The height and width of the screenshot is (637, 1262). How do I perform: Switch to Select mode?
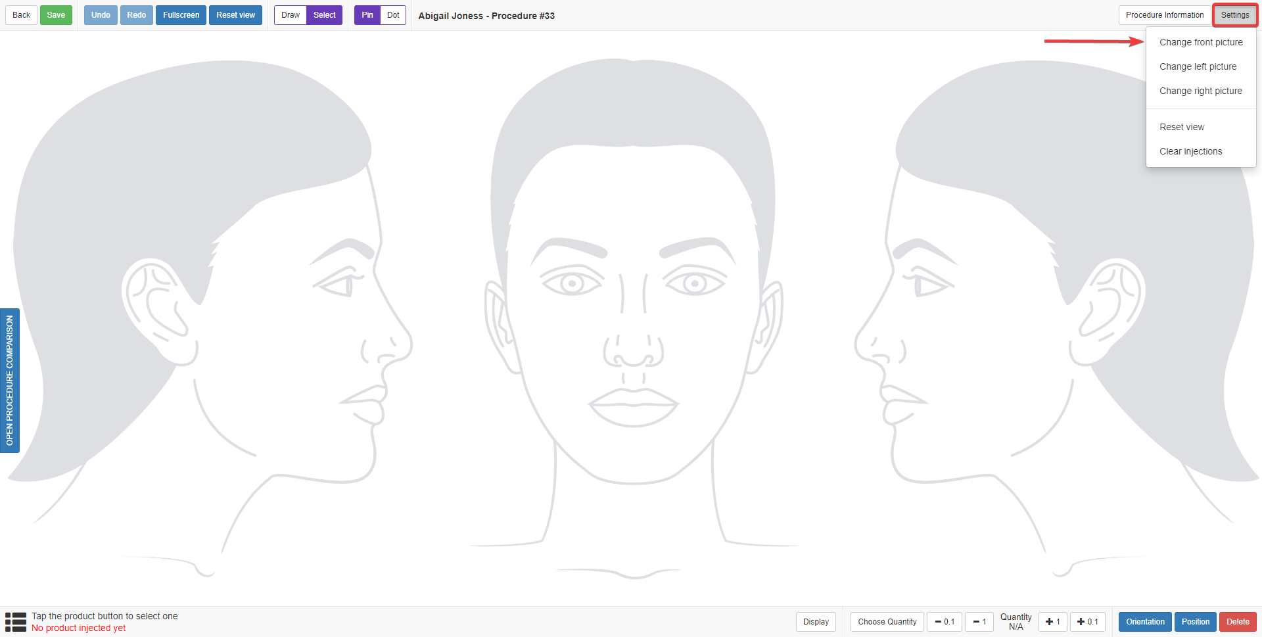[x=324, y=15]
